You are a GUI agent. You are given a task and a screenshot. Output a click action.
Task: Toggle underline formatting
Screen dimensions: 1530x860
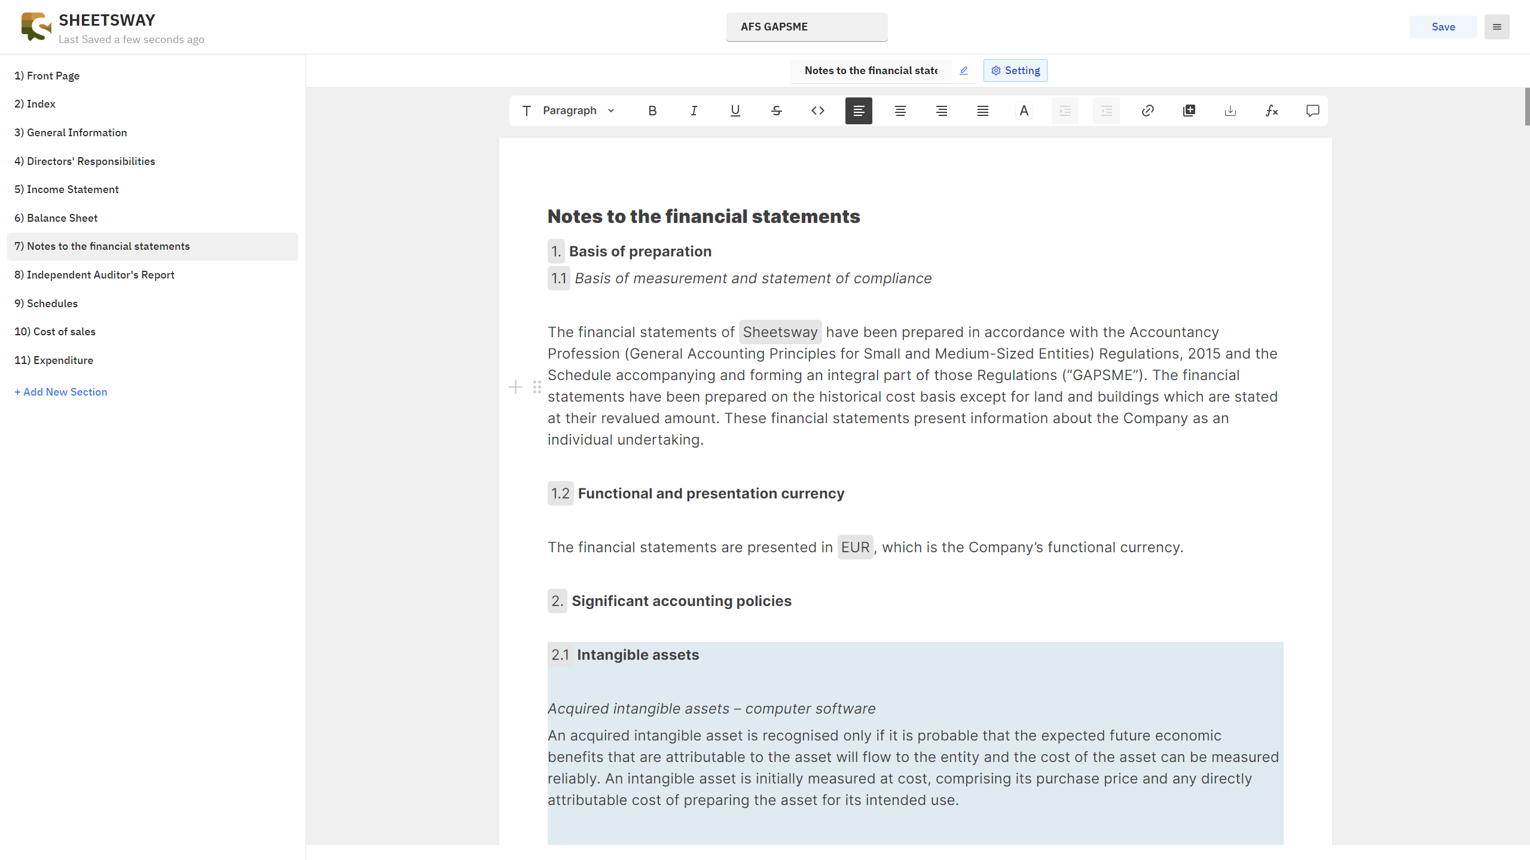(734, 111)
